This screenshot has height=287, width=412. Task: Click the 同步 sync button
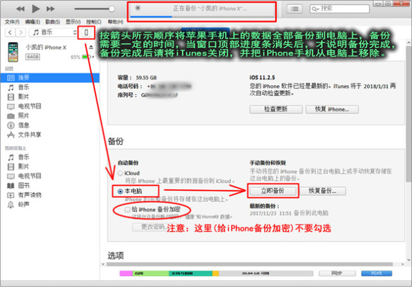click(337, 273)
